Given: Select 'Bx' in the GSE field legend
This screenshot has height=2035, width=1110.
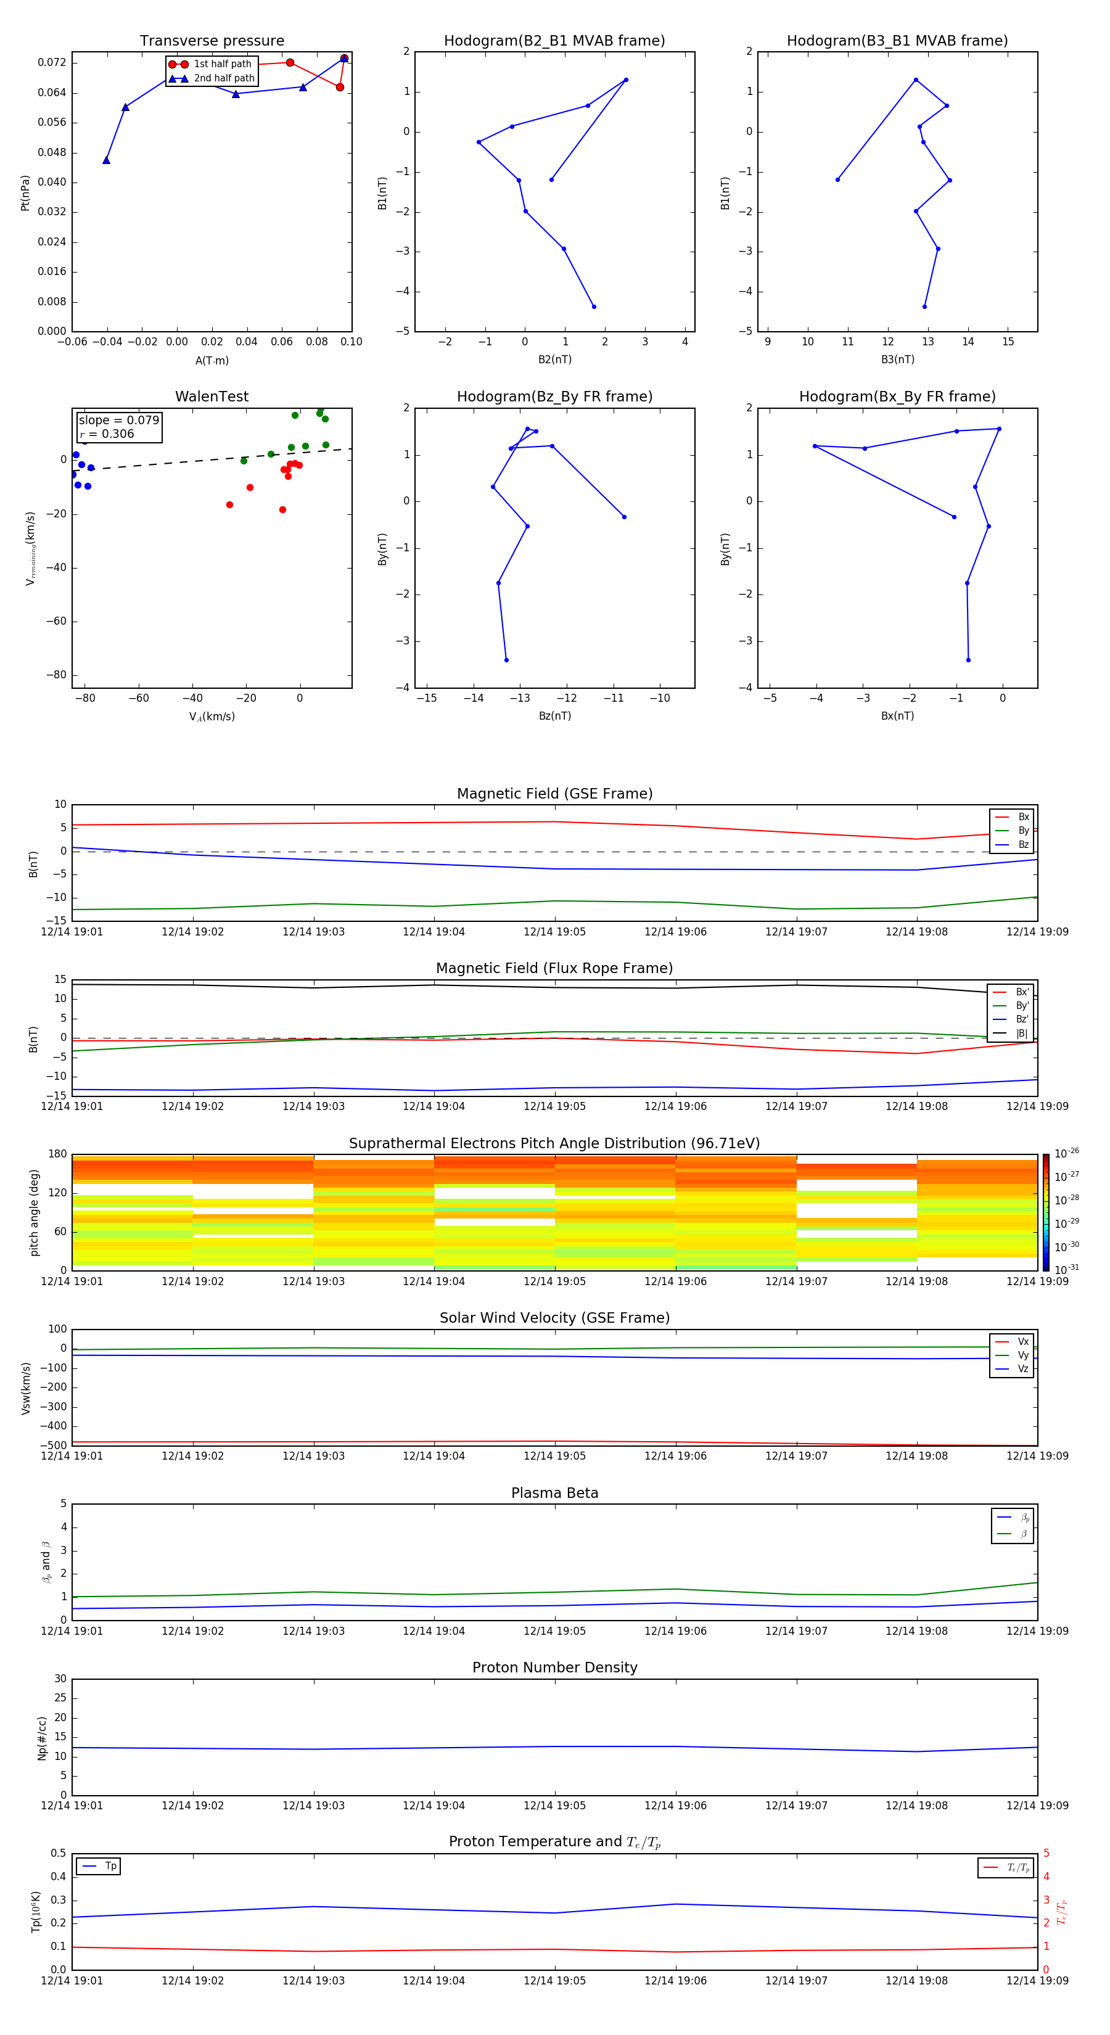Looking at the screenshot, I should coord(1012,817).
